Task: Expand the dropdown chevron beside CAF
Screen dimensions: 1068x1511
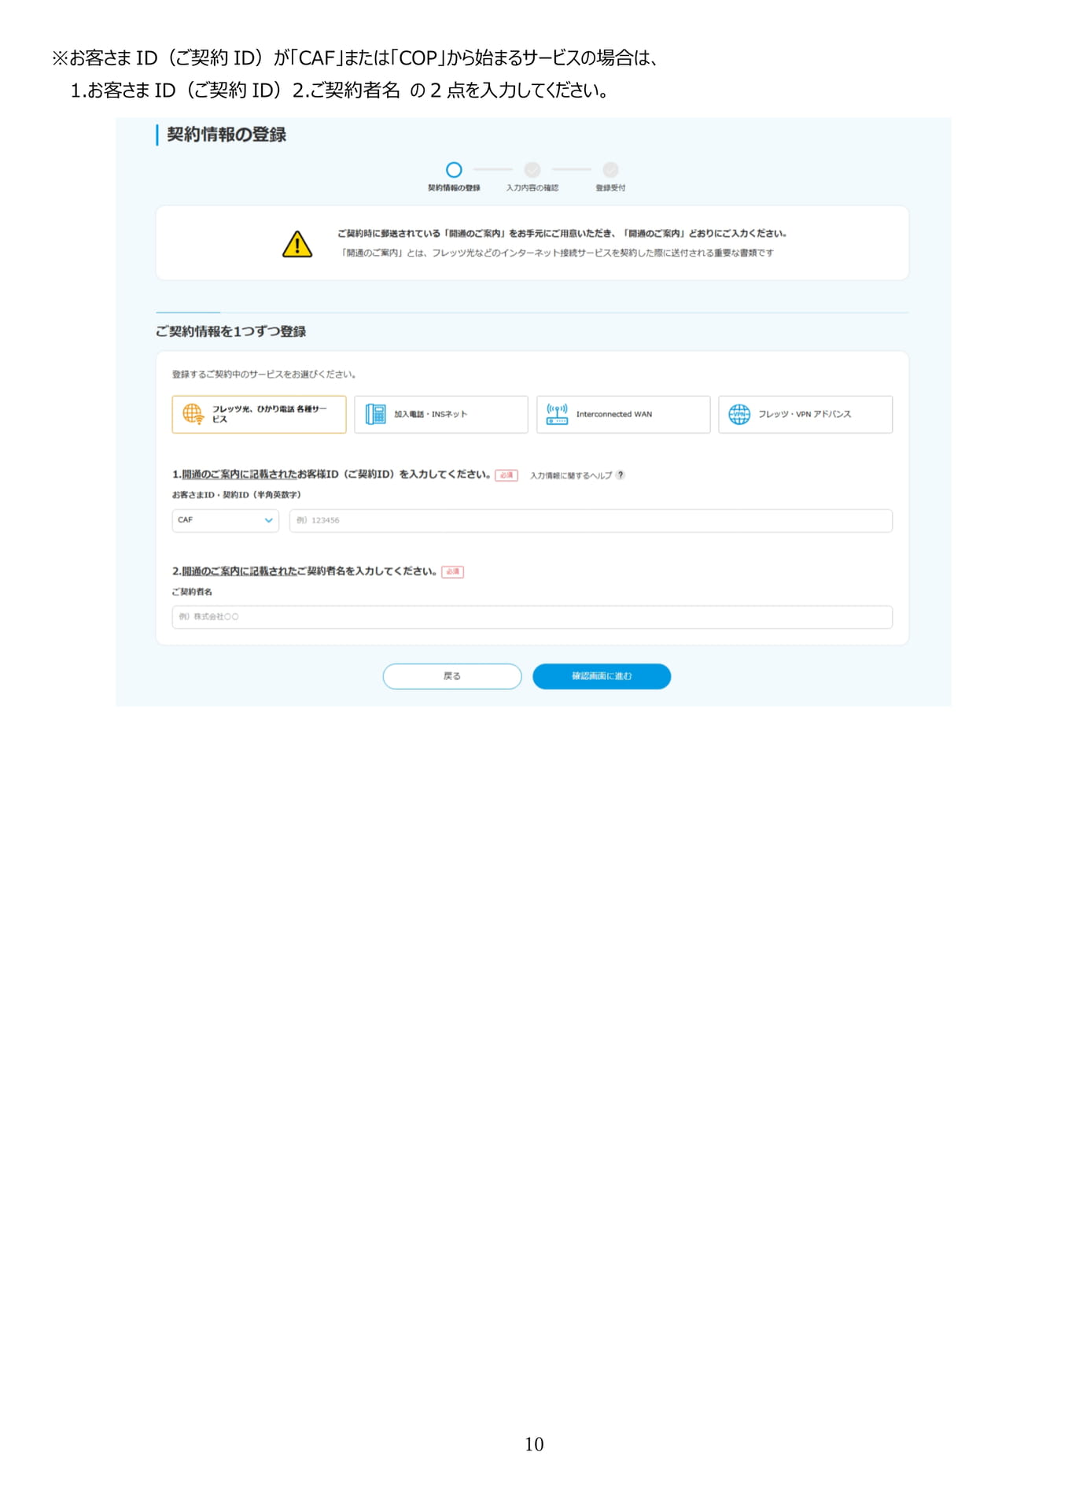Action: click(x=268, y=520)
